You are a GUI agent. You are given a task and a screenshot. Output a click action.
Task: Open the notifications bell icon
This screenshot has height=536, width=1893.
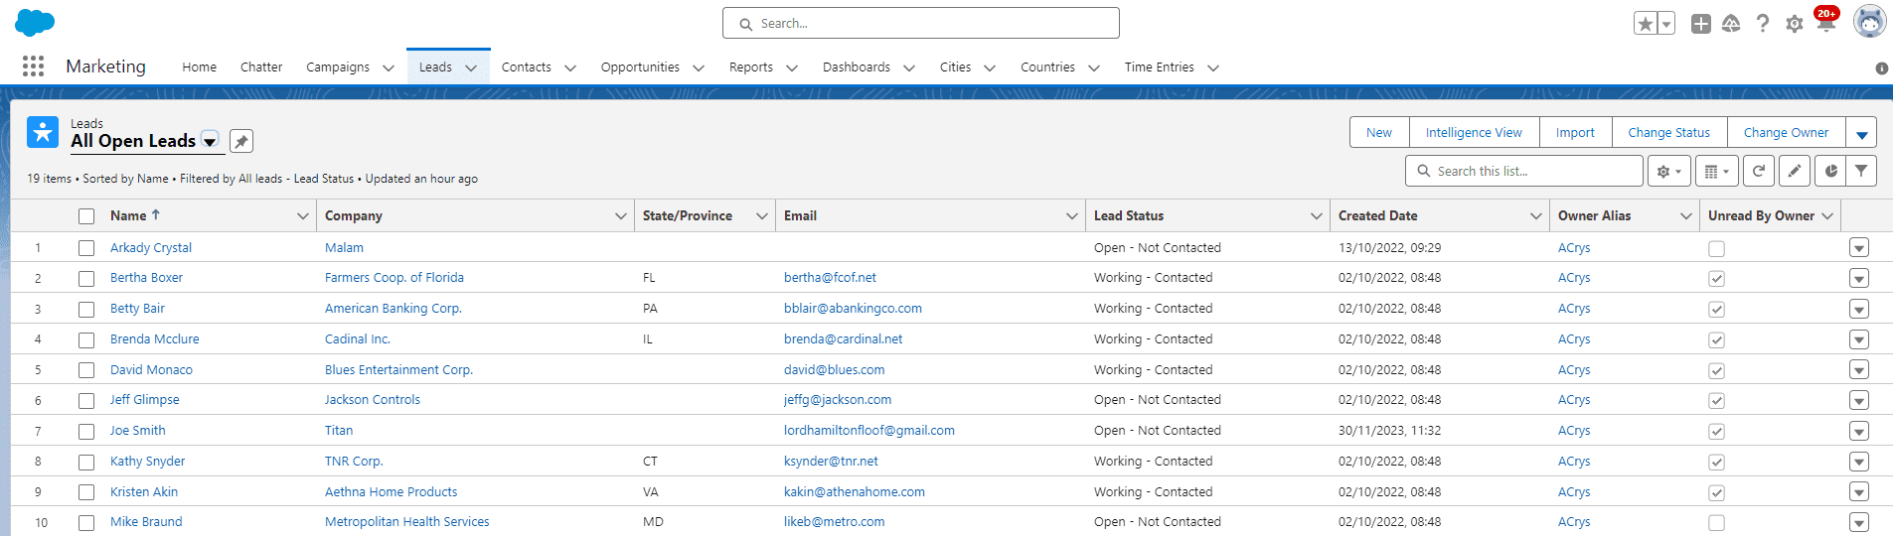(x=1825, y=23)
